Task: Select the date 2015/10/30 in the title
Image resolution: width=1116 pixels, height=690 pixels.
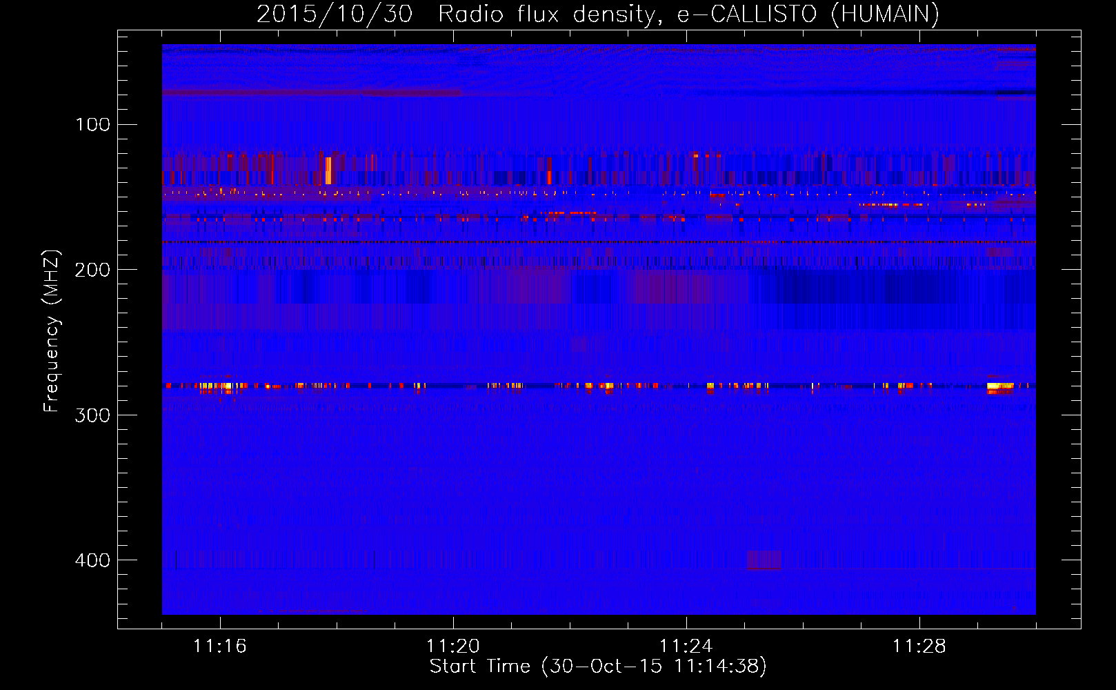Action: [x=335, y=14]
